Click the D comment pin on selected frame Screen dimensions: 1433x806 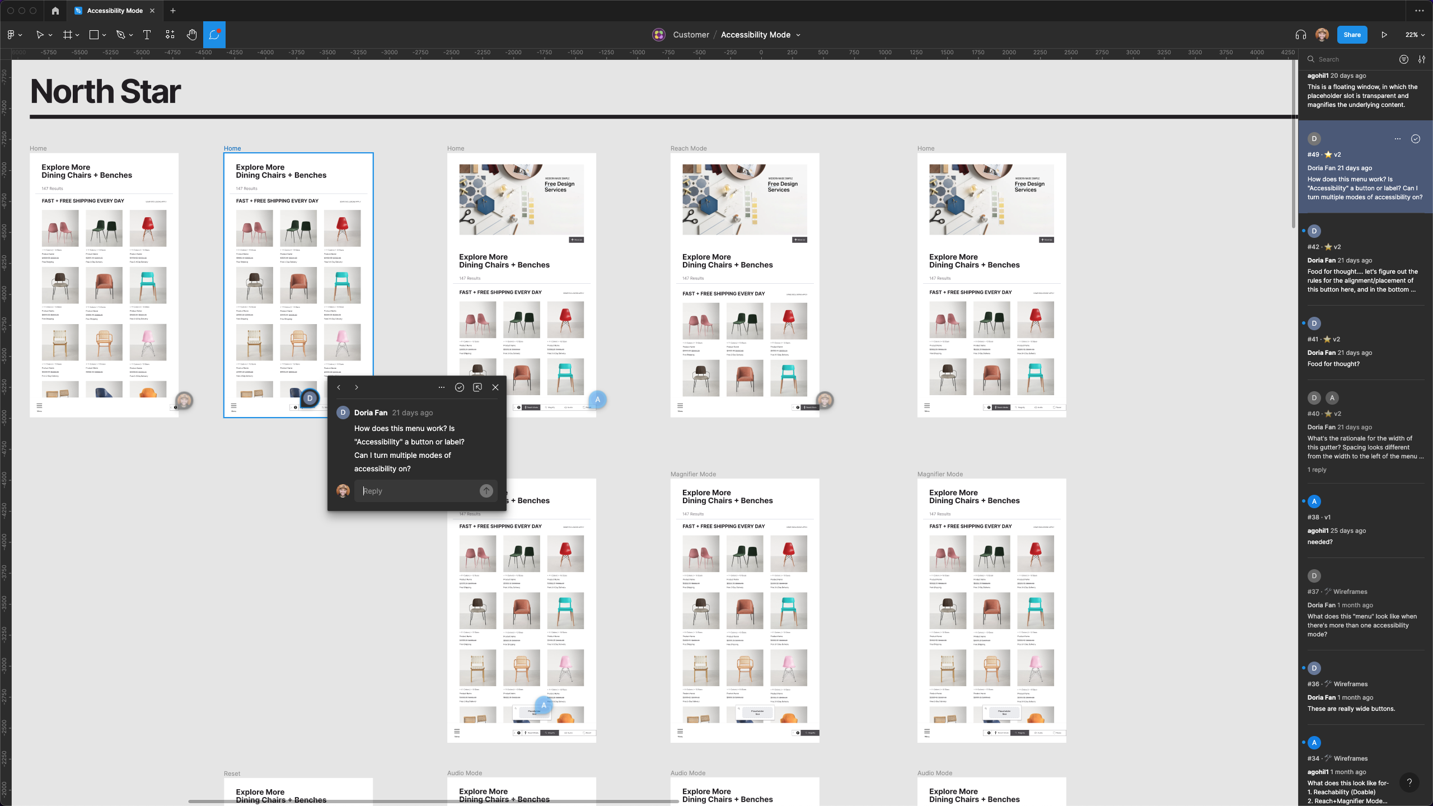(310, 398)
